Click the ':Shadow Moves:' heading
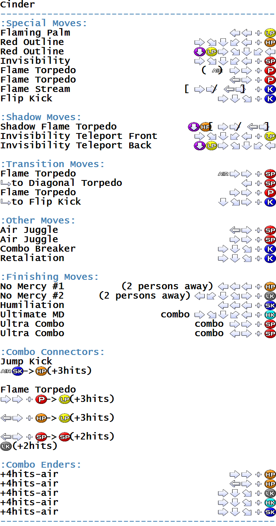 (41, 117)
